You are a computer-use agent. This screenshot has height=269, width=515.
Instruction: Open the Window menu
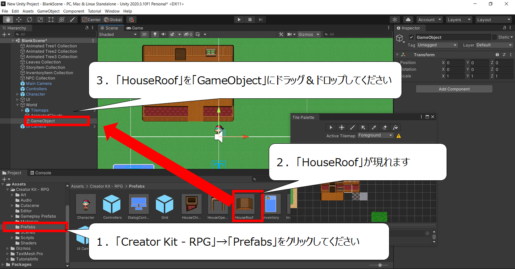point(112,11)
